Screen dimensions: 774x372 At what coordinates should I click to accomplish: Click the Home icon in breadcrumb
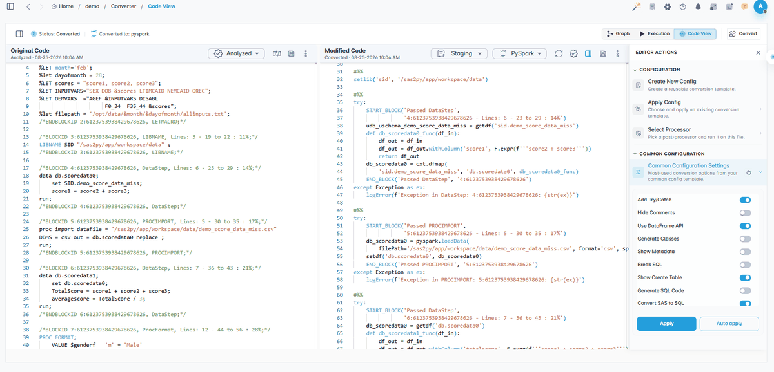point(54,6)
